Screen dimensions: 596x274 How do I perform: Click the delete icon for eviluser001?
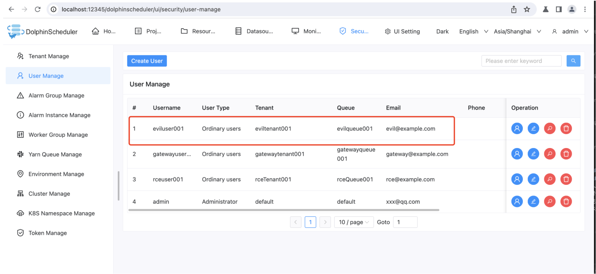(x=566, y=128)
